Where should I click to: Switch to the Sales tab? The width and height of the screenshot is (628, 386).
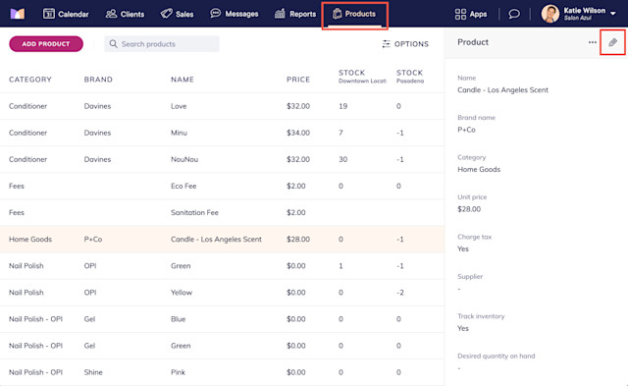coord(177,14)
